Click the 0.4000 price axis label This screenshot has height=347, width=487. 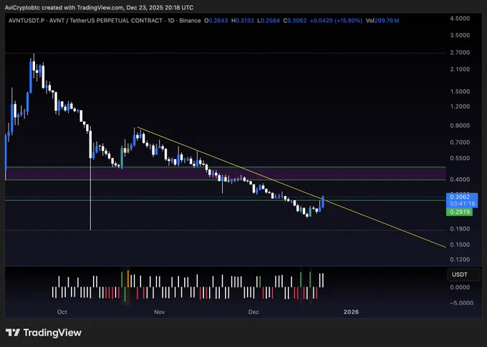pos(460,180)
